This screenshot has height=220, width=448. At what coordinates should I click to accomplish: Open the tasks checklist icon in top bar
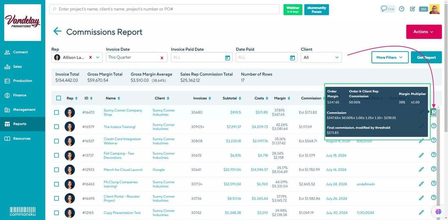pyautogui.click(x=413, y=9)
